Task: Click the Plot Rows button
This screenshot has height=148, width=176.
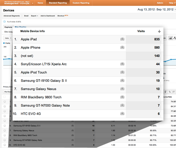Action: [x=8, y=92]
